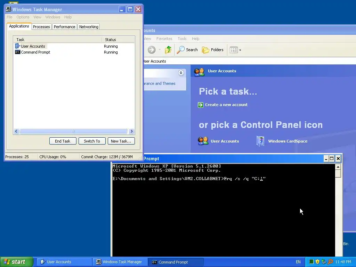Open Favorites menu in User Accounts window
Viewport: 356px width, 267px height.
[164, 39]
